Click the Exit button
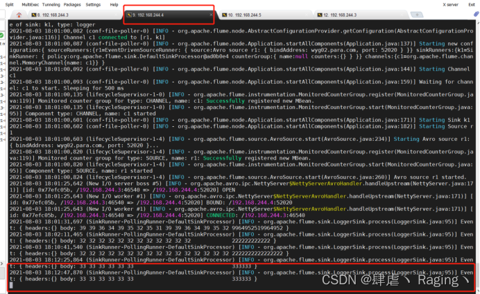480x294 pixels. [x=472, y=5]
